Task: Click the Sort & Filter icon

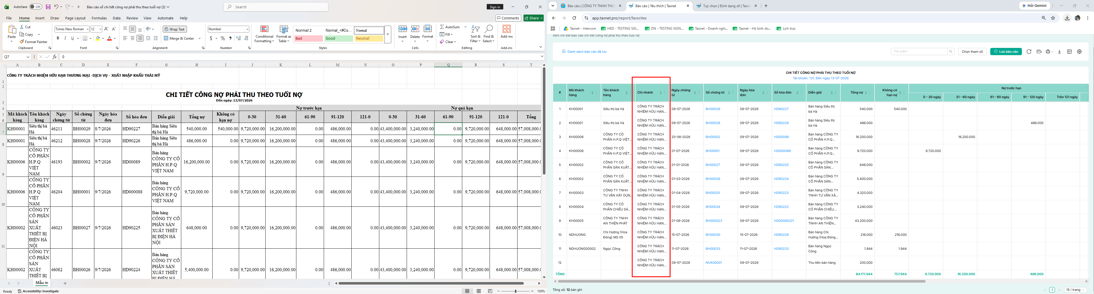Action: (x=475, y=29)
